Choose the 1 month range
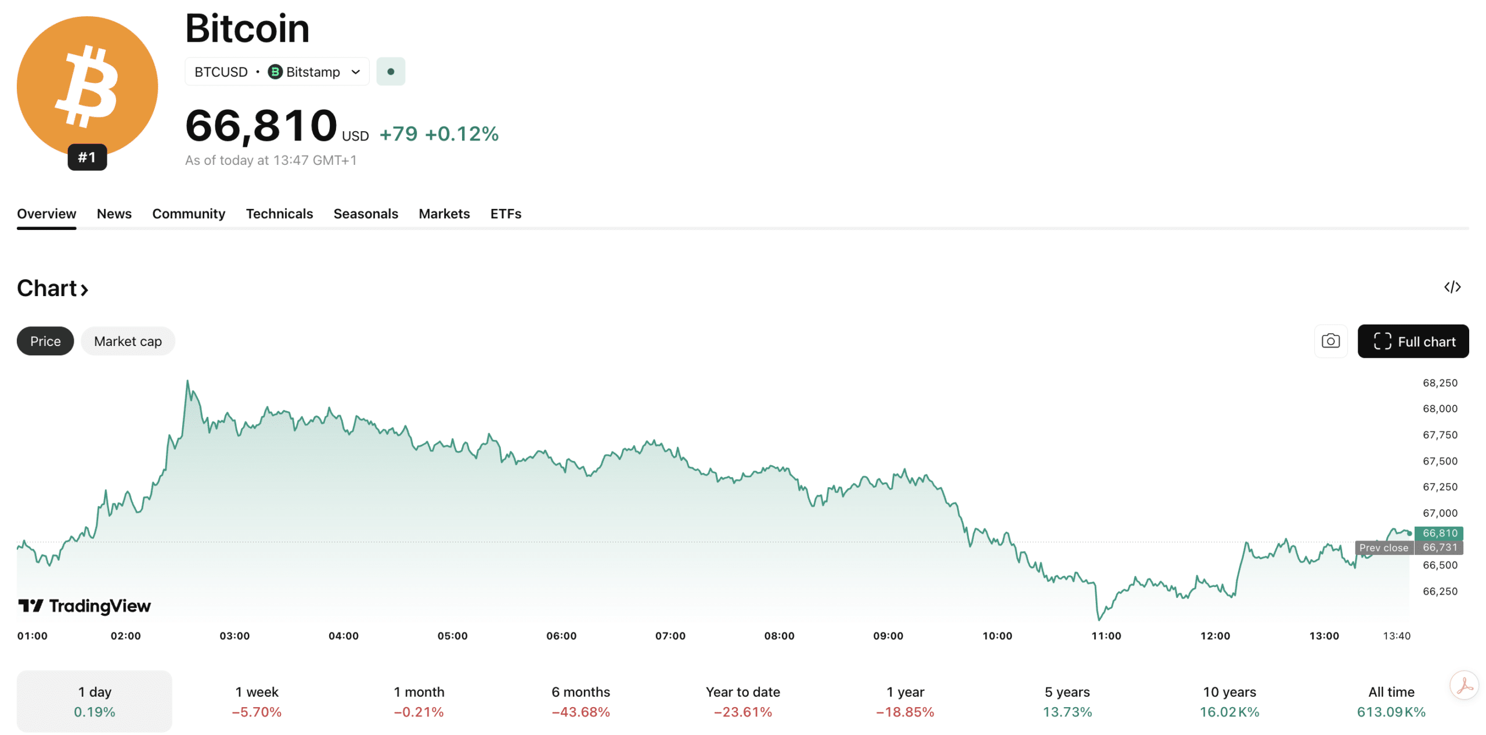Viewport: 1486px width, 735px height. tap(419, 701)
